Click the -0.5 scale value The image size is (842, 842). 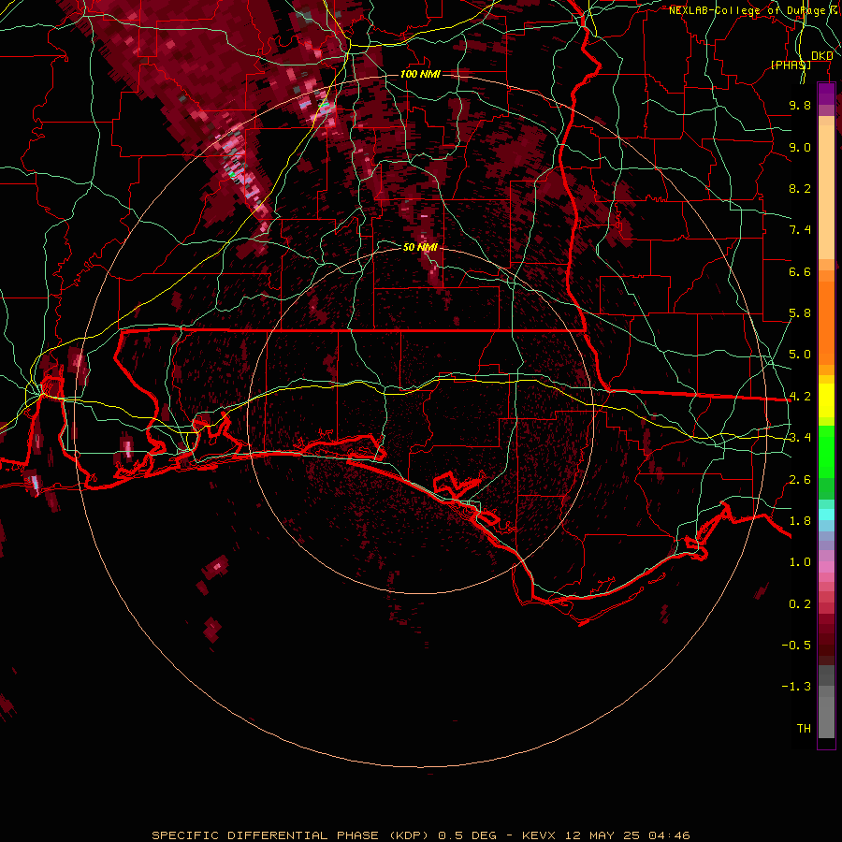pos(796,646)
